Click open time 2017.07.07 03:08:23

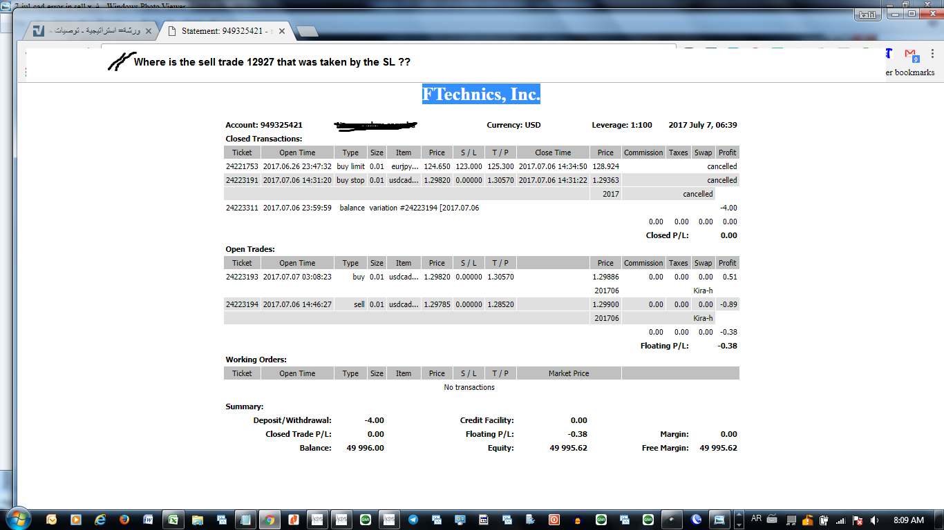point(297,277)
